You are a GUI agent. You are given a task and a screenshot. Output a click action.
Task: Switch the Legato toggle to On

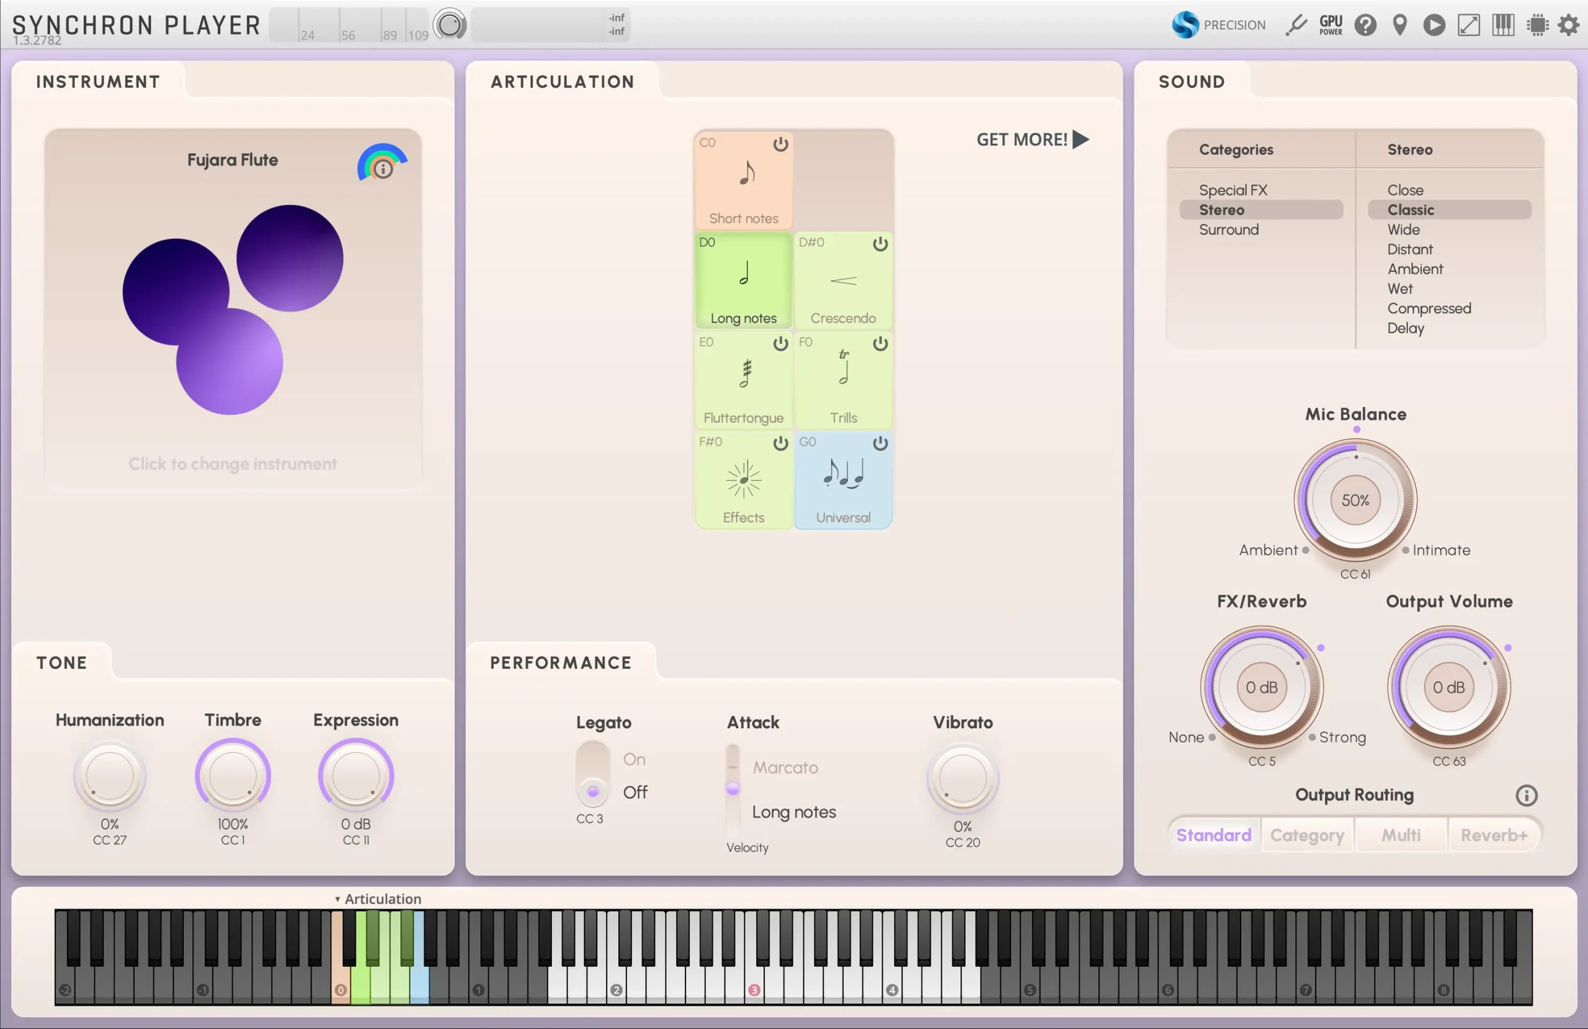click(592, 759)
